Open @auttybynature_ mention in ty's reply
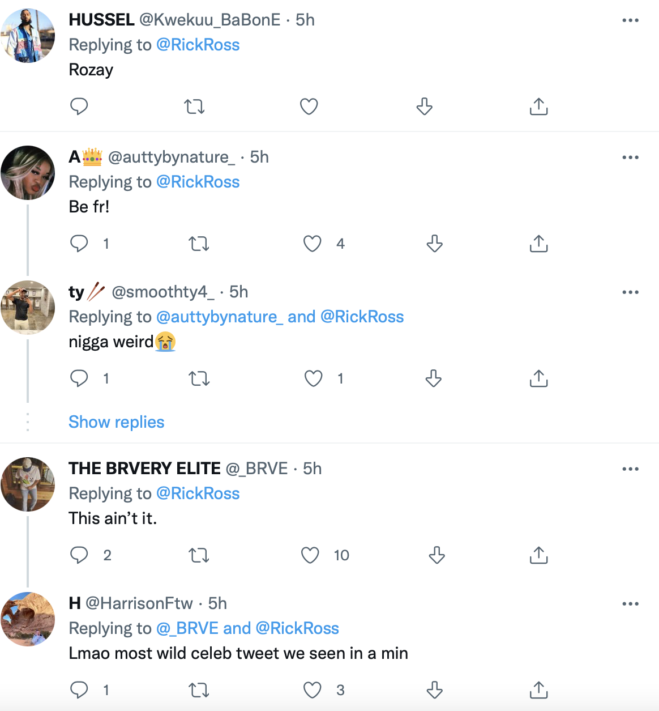Screen dimensions: 659x711 click(219, 317)
